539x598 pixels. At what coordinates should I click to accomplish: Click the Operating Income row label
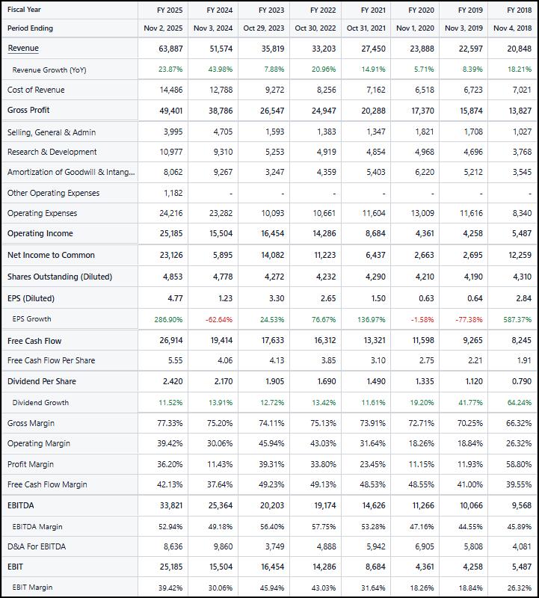(x=40, y=233)
